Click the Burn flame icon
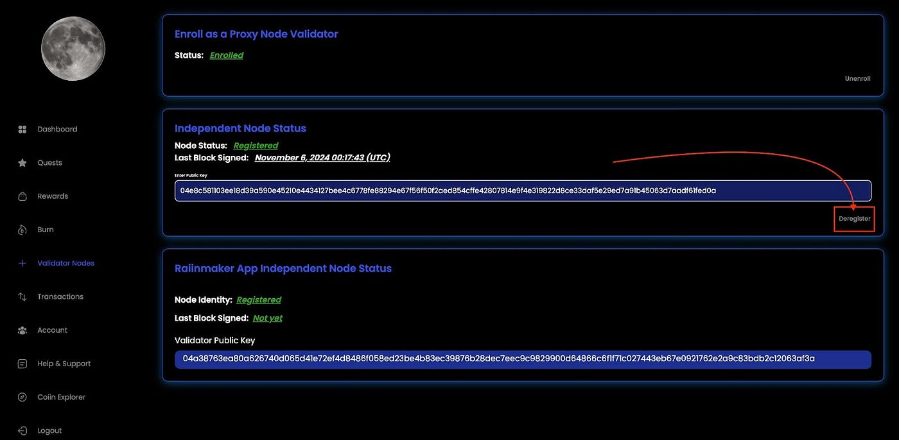899x440 pixels. (x=22, y=230)
